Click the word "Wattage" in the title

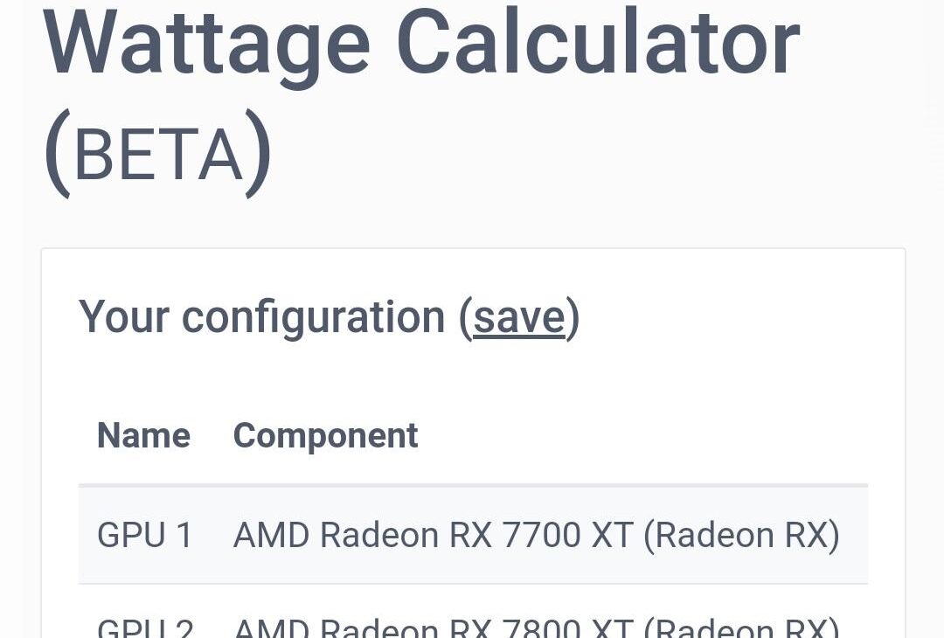click(206, 42)
